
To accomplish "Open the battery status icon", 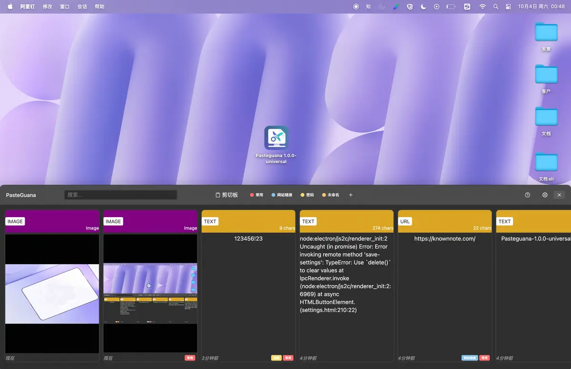I will pyautogui.click(x=451, y=7).
